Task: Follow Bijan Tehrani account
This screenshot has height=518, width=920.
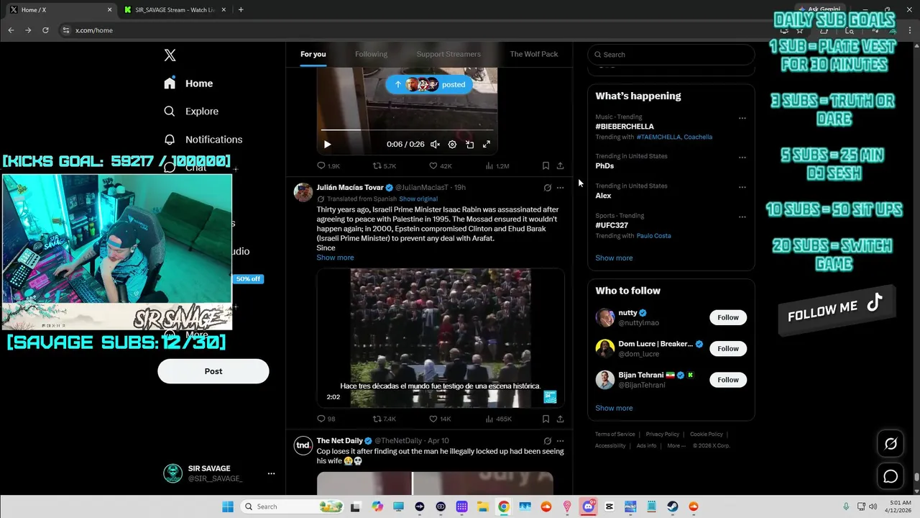Action: point(728,380)
